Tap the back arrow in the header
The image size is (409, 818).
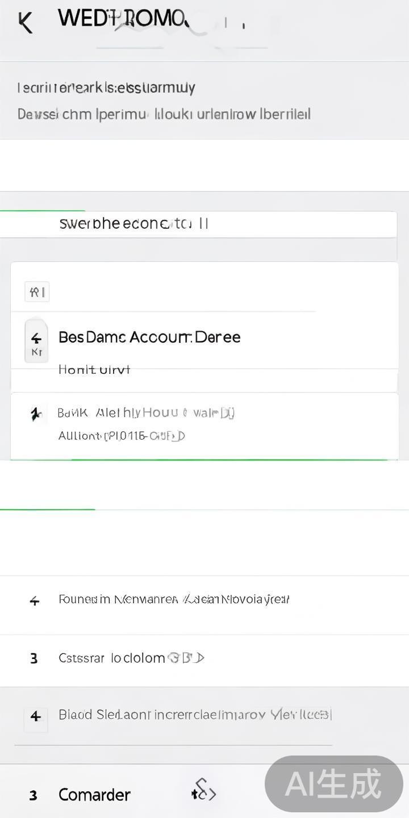click(26, 23)
